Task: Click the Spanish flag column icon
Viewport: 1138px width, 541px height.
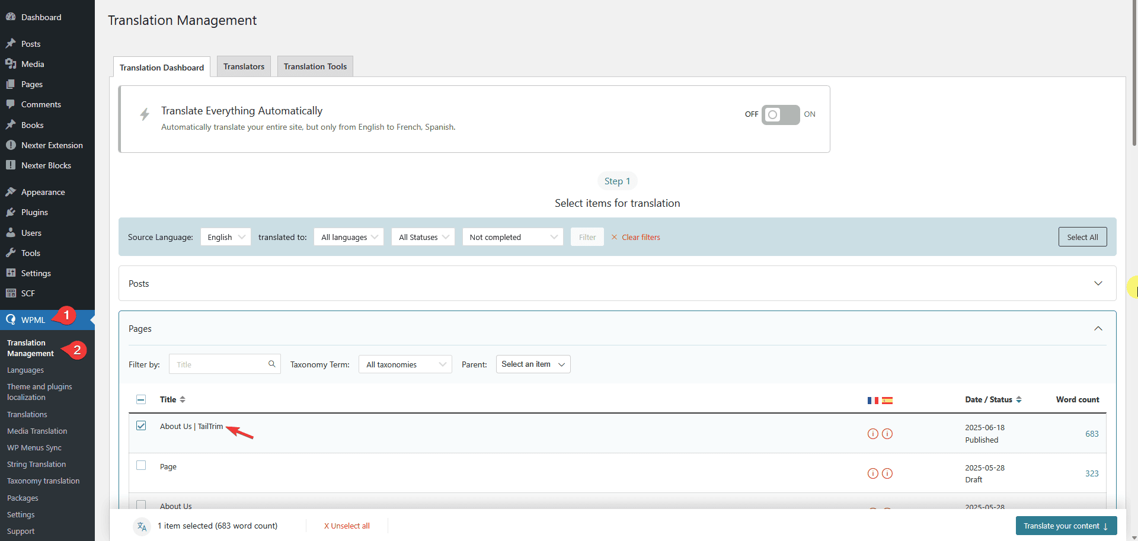Action: pos(887,400)
